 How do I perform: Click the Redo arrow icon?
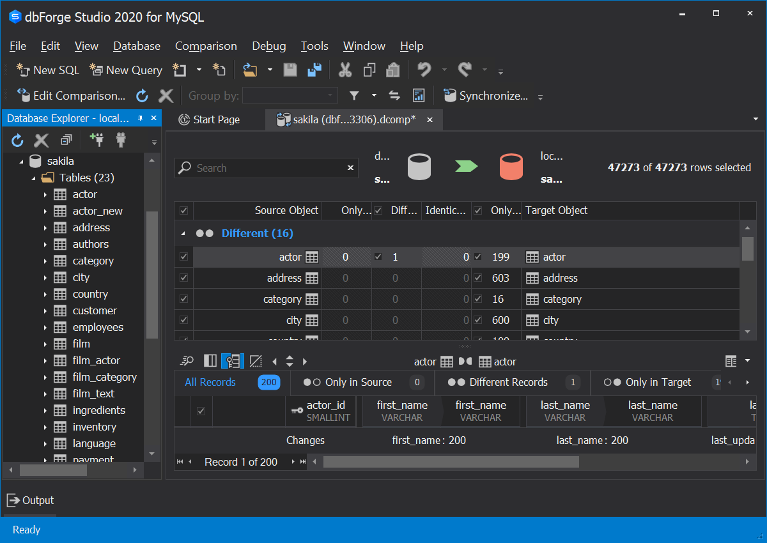[x=465, y=70]
